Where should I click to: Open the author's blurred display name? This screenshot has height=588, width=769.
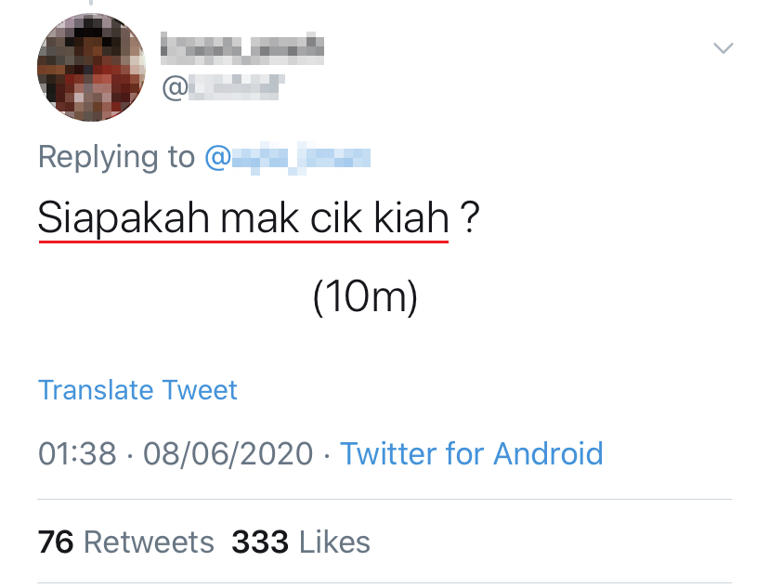242,46
